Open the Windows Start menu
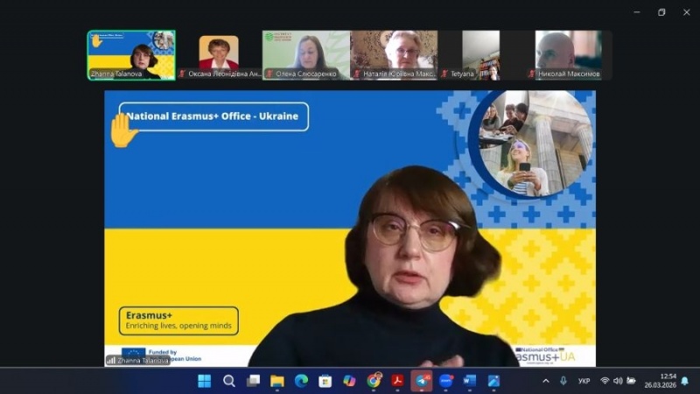This screenshot has height=394, width=700. 204,381
